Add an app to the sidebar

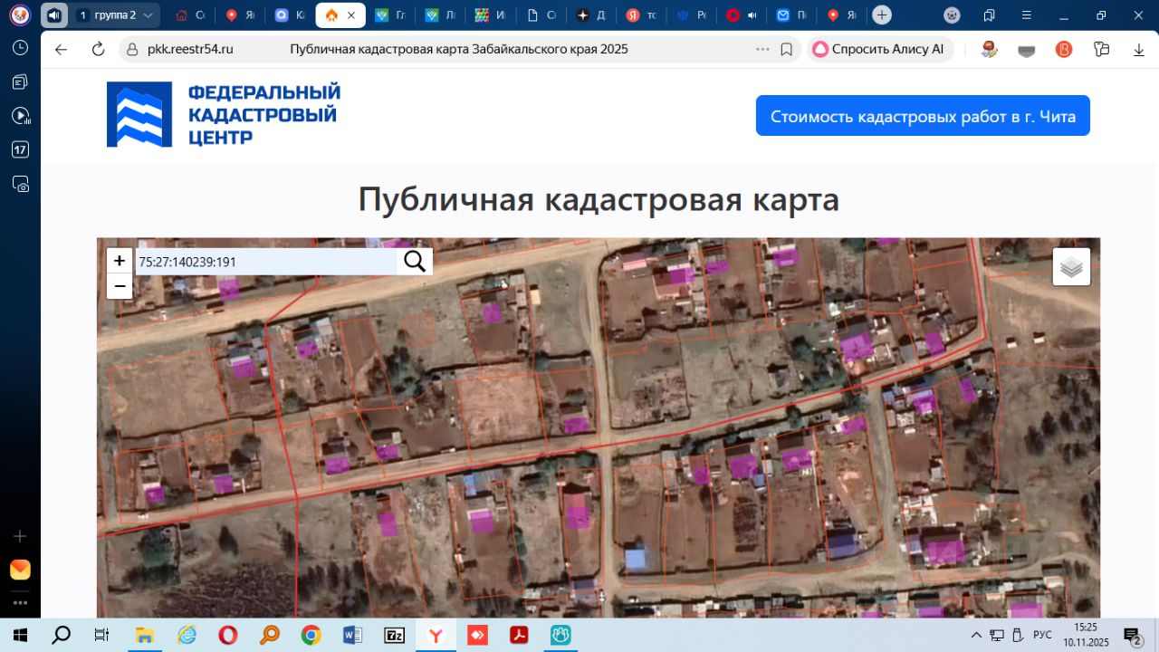20,536
